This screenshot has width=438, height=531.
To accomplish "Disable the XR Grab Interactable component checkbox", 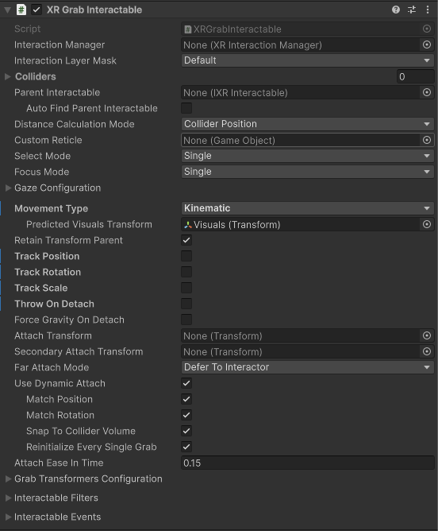I will [36, 10].
